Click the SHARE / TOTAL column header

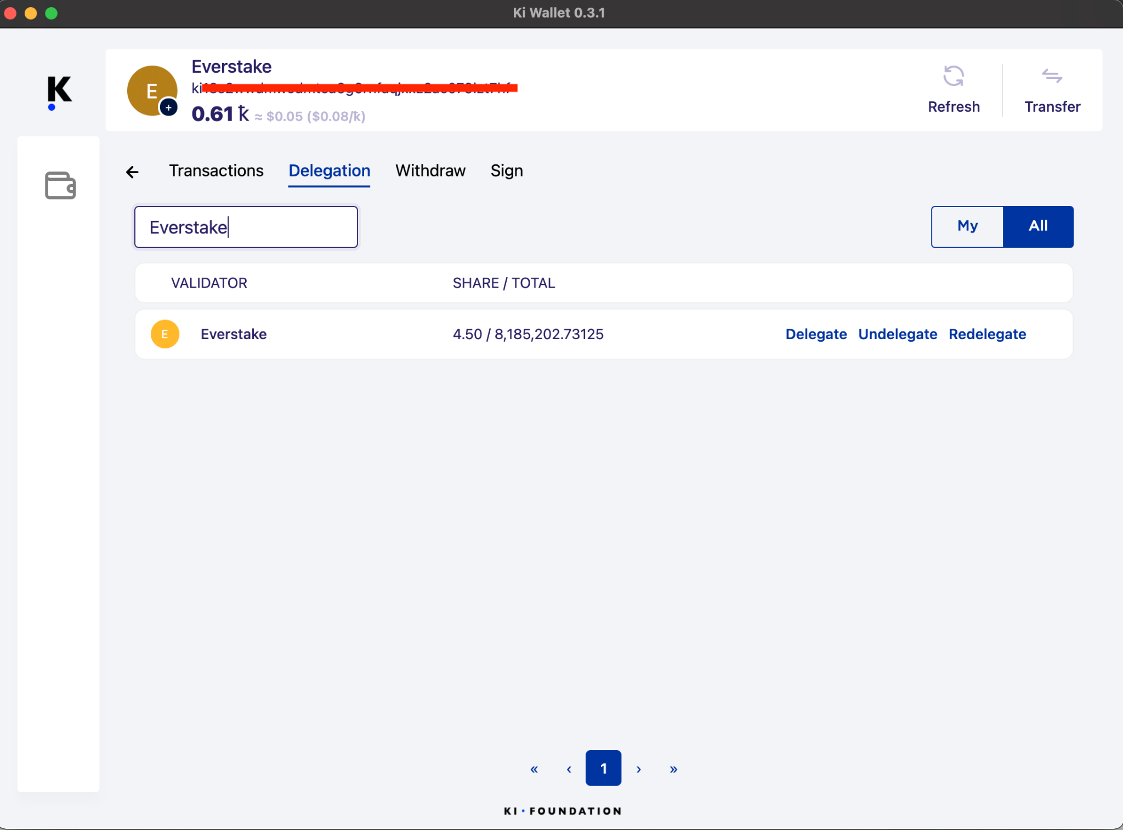[x=503, y=283]
